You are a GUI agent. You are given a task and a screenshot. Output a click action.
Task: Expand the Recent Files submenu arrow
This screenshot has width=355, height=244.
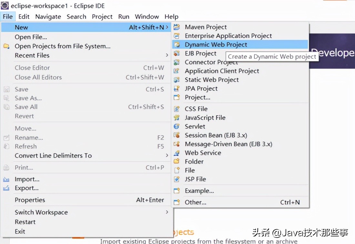[x=167, y=55]
